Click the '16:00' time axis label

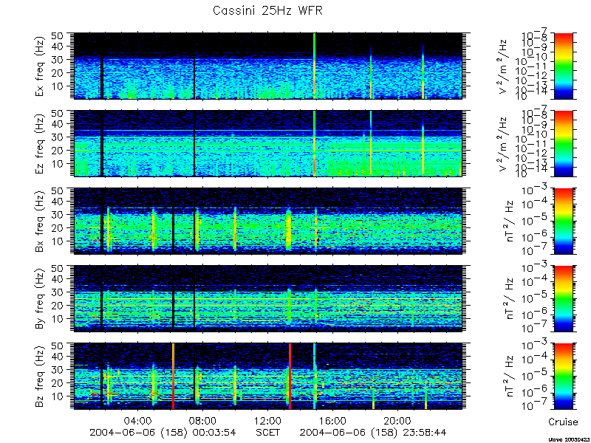[x=333, y=420]
